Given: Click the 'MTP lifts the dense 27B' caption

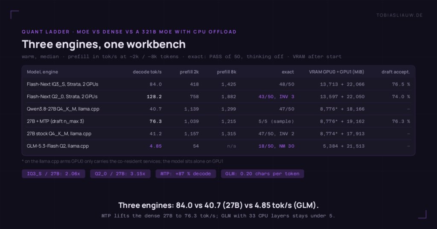Looking at the screenshot, I should (x=218, y=216).
